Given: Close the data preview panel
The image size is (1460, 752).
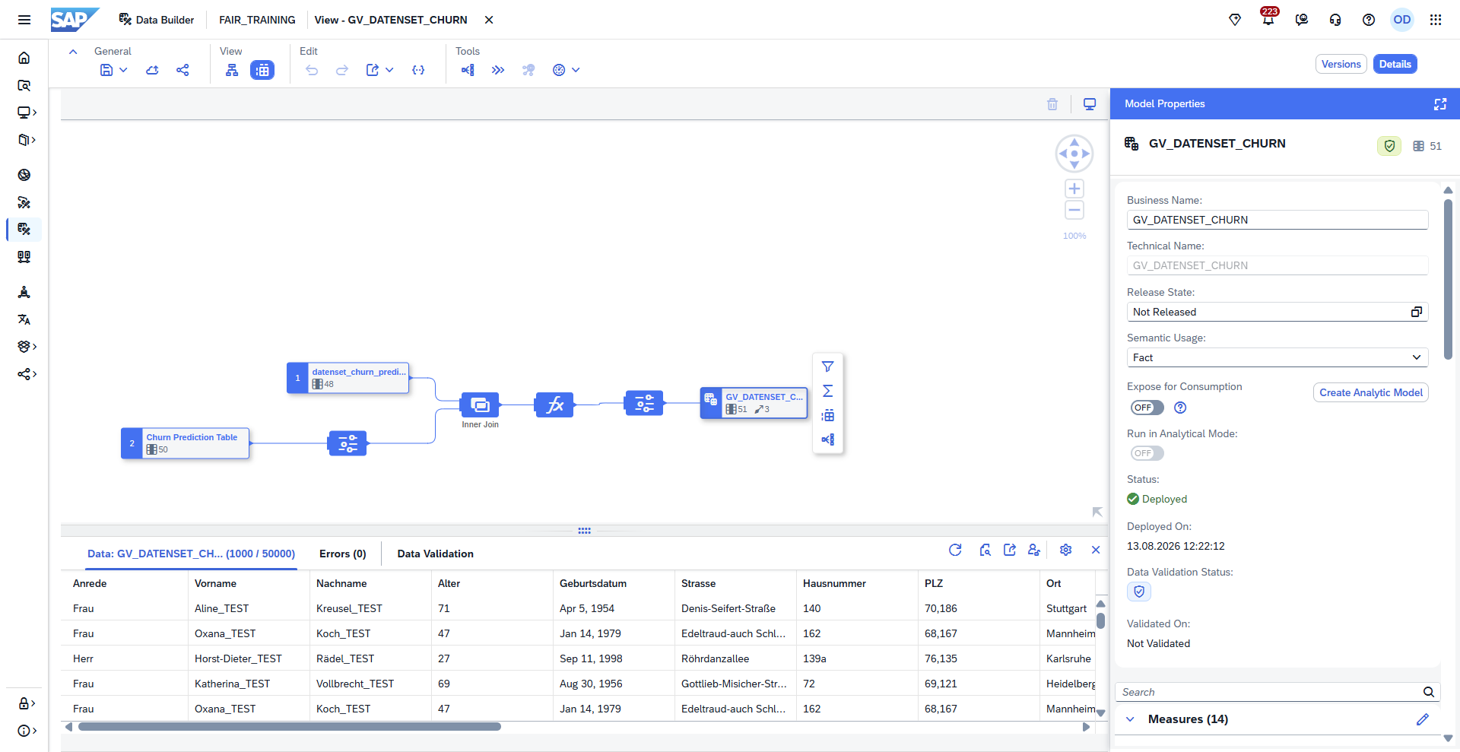Looking at the screenshot, I should point(1096,550).
